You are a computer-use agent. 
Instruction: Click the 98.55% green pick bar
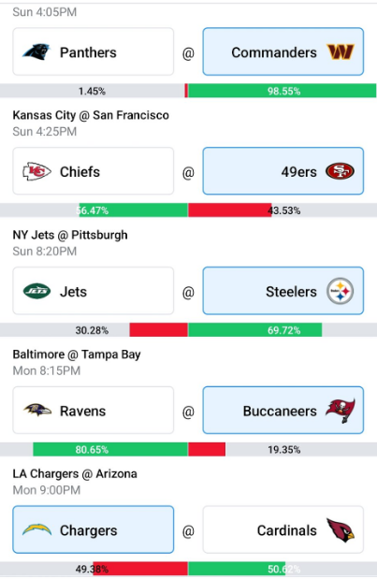point(283,91)
